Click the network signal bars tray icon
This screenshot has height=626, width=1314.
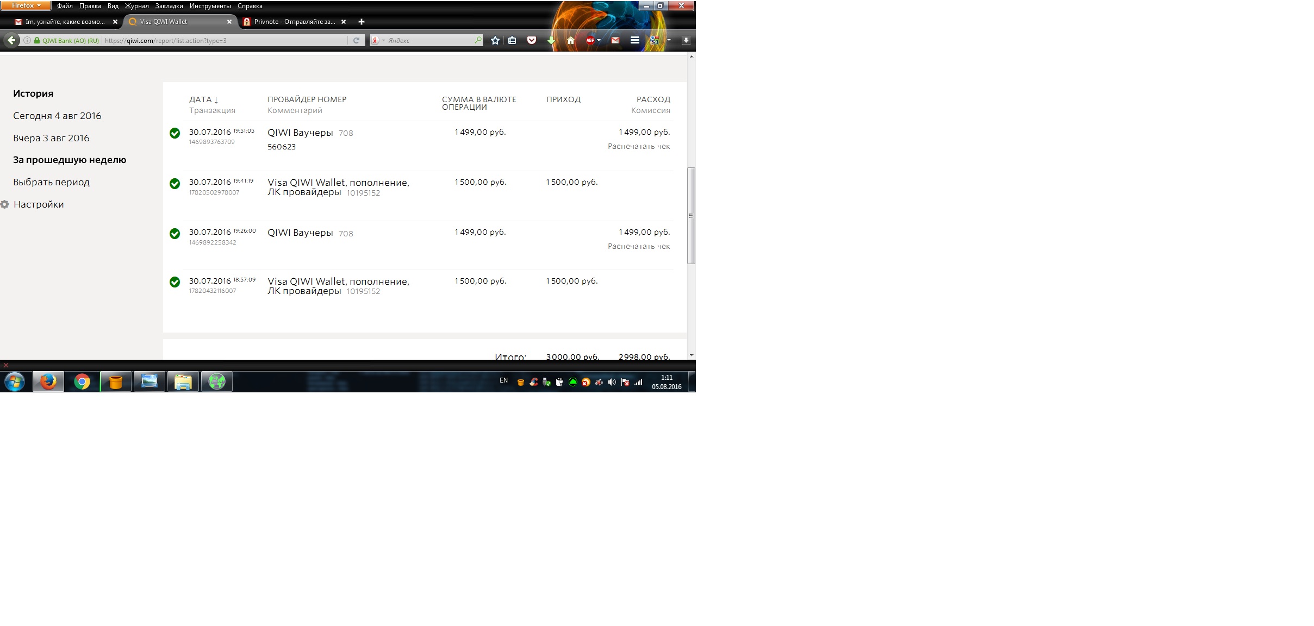(638, 382)
